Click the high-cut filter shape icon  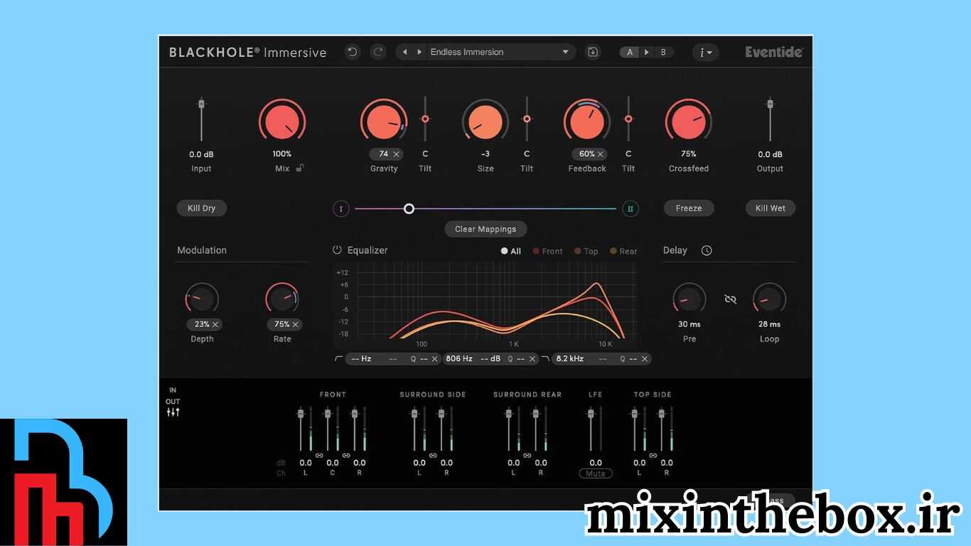545,359
